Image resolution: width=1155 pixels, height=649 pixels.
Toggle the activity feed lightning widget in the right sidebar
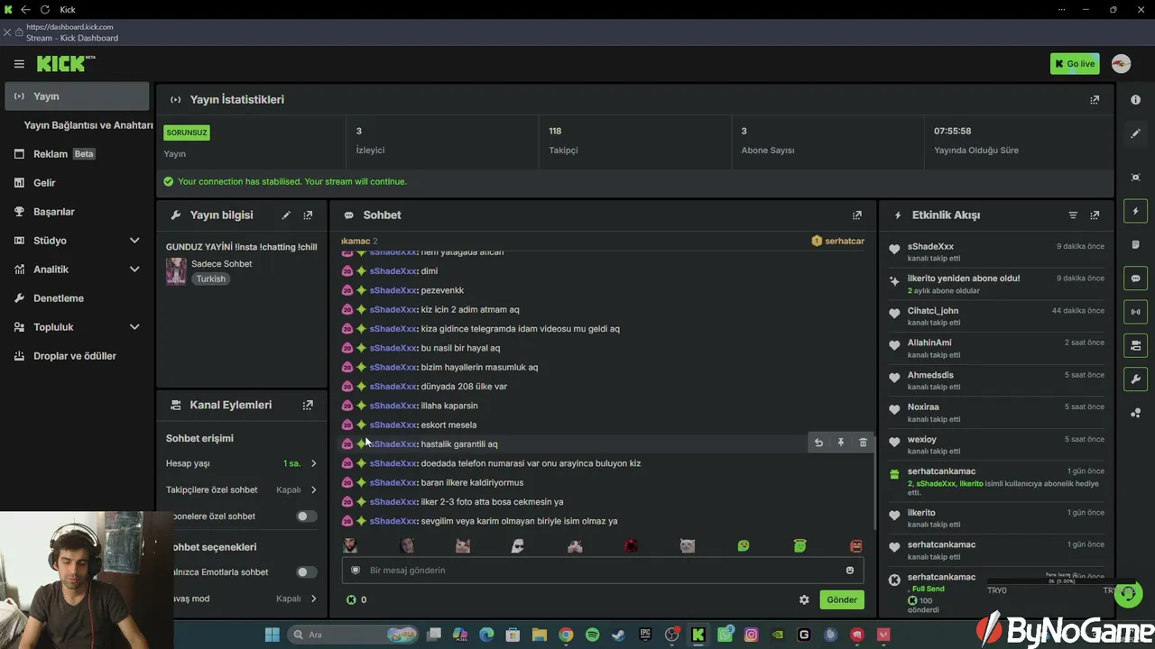click(x=1136, y=211)
